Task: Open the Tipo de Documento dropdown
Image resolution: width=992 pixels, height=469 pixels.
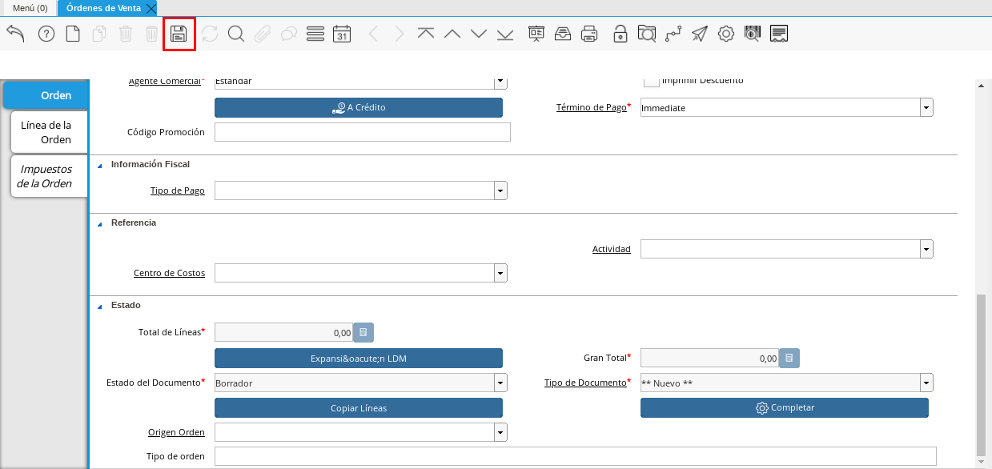Action: coord(926,383)
